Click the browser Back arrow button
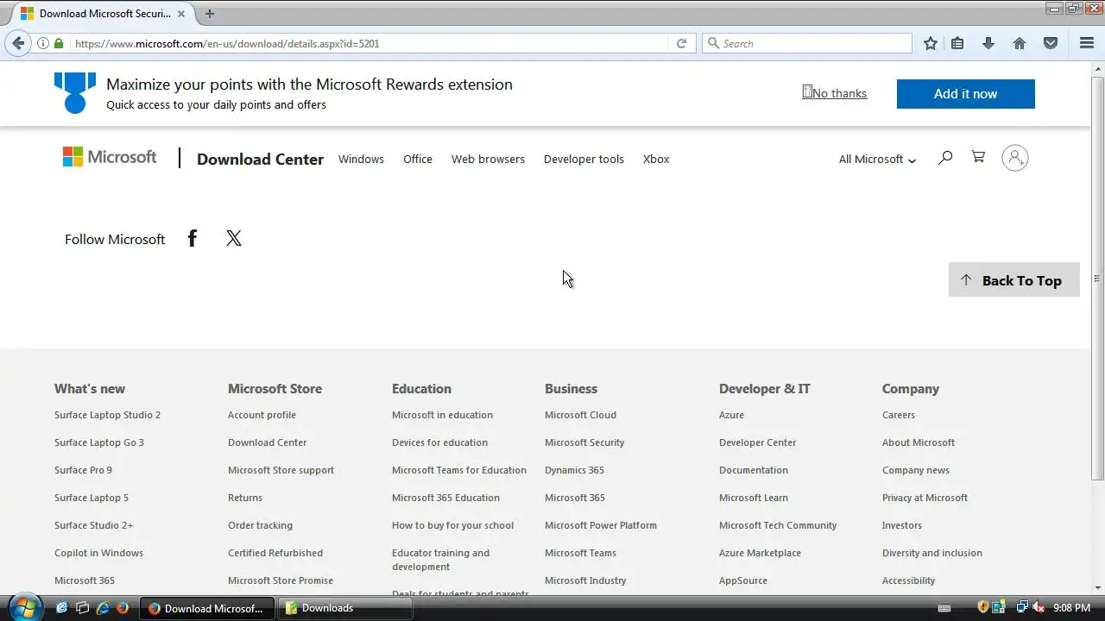The height and width of the screenshot is (621, 1105). tap(18, 43)
